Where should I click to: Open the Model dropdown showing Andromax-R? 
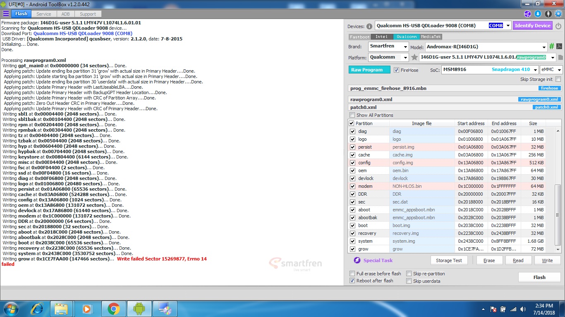[x=544, y=47]
